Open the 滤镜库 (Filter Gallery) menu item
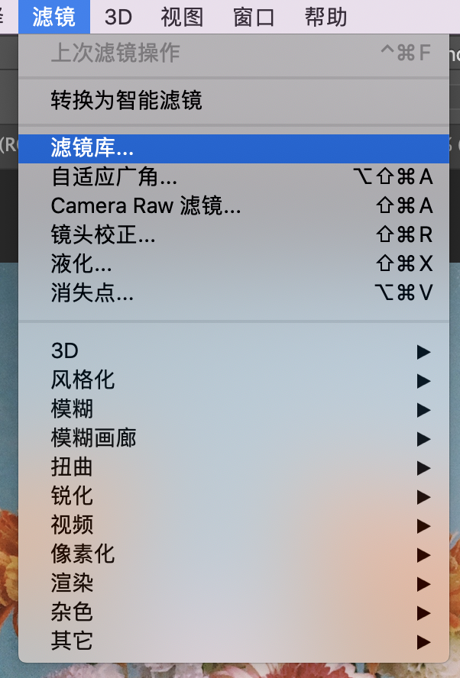 coord(92,148)
